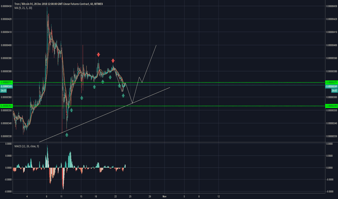Click the Tron / Bitcoin chart title
This screenshot has width=338, height=199.
(59, 4)
